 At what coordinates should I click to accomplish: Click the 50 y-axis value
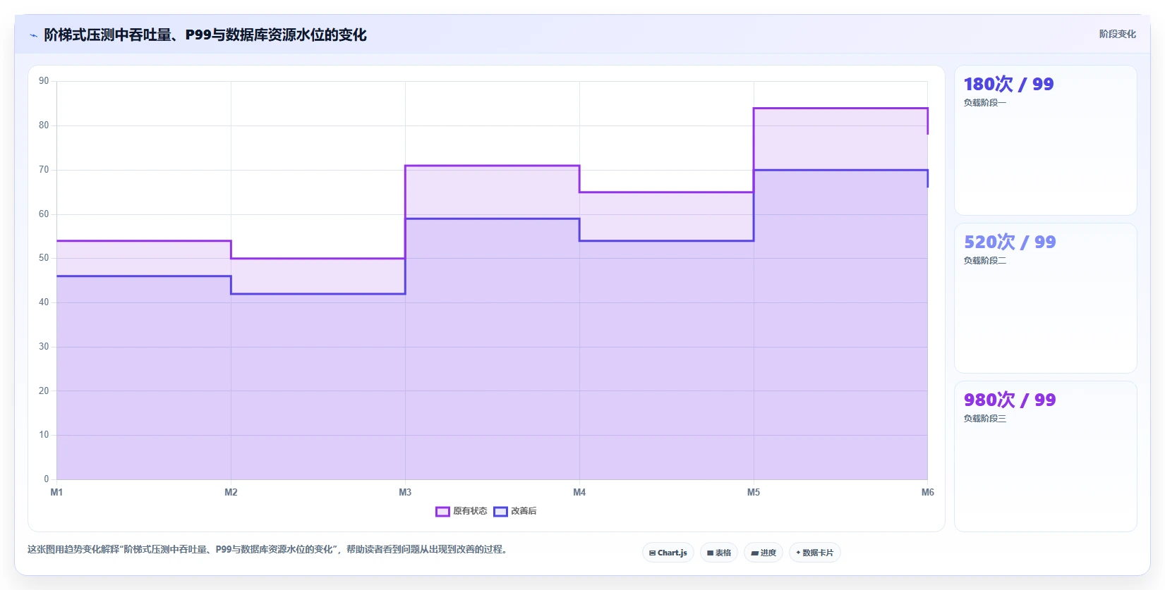point(44,258)
